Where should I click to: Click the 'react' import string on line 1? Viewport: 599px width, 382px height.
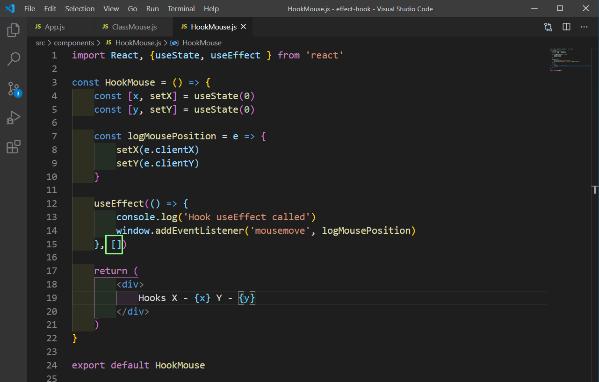(x=325, y=55)
